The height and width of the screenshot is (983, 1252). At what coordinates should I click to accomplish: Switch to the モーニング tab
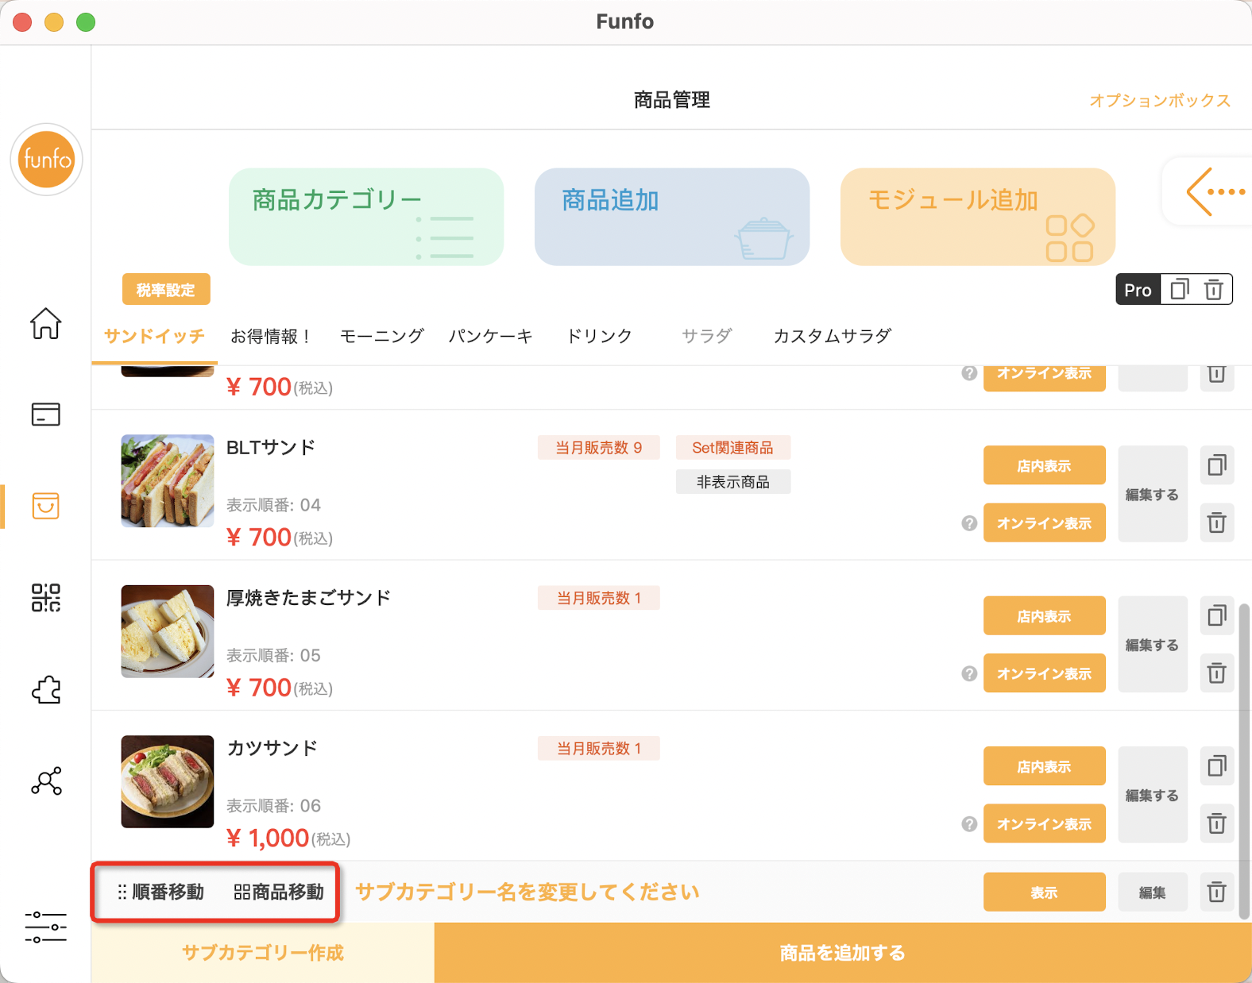click(x=382, y=336)
